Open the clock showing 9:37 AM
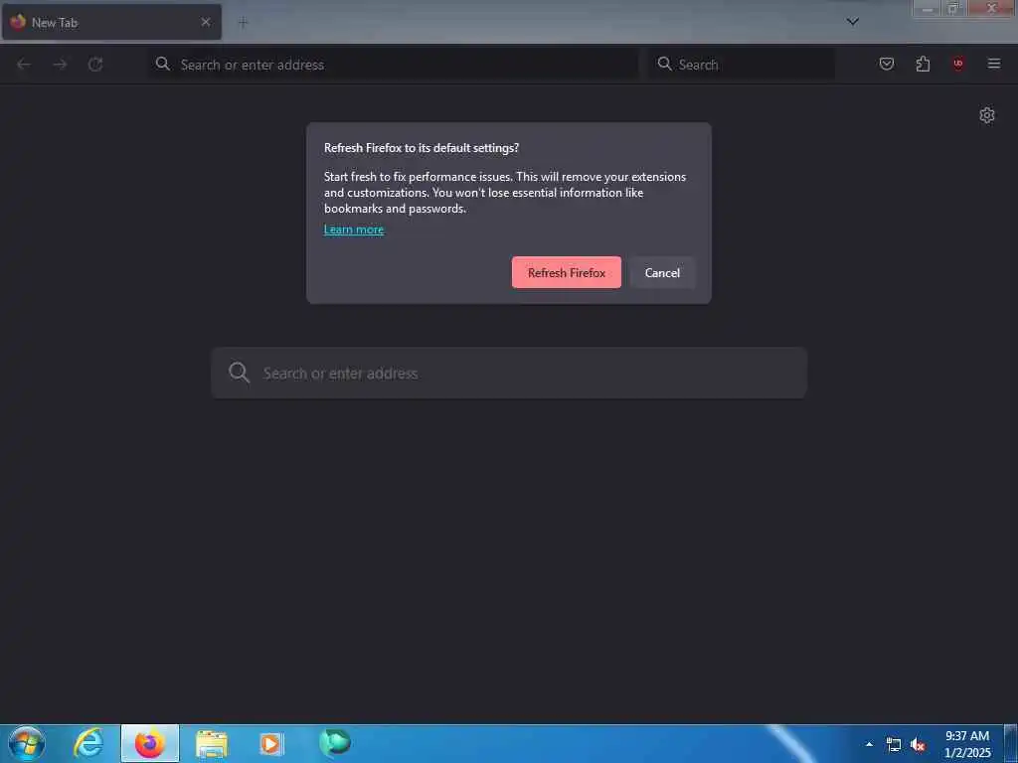The image size is (1018, 763). pyautogui.click(x=967, y=744)
